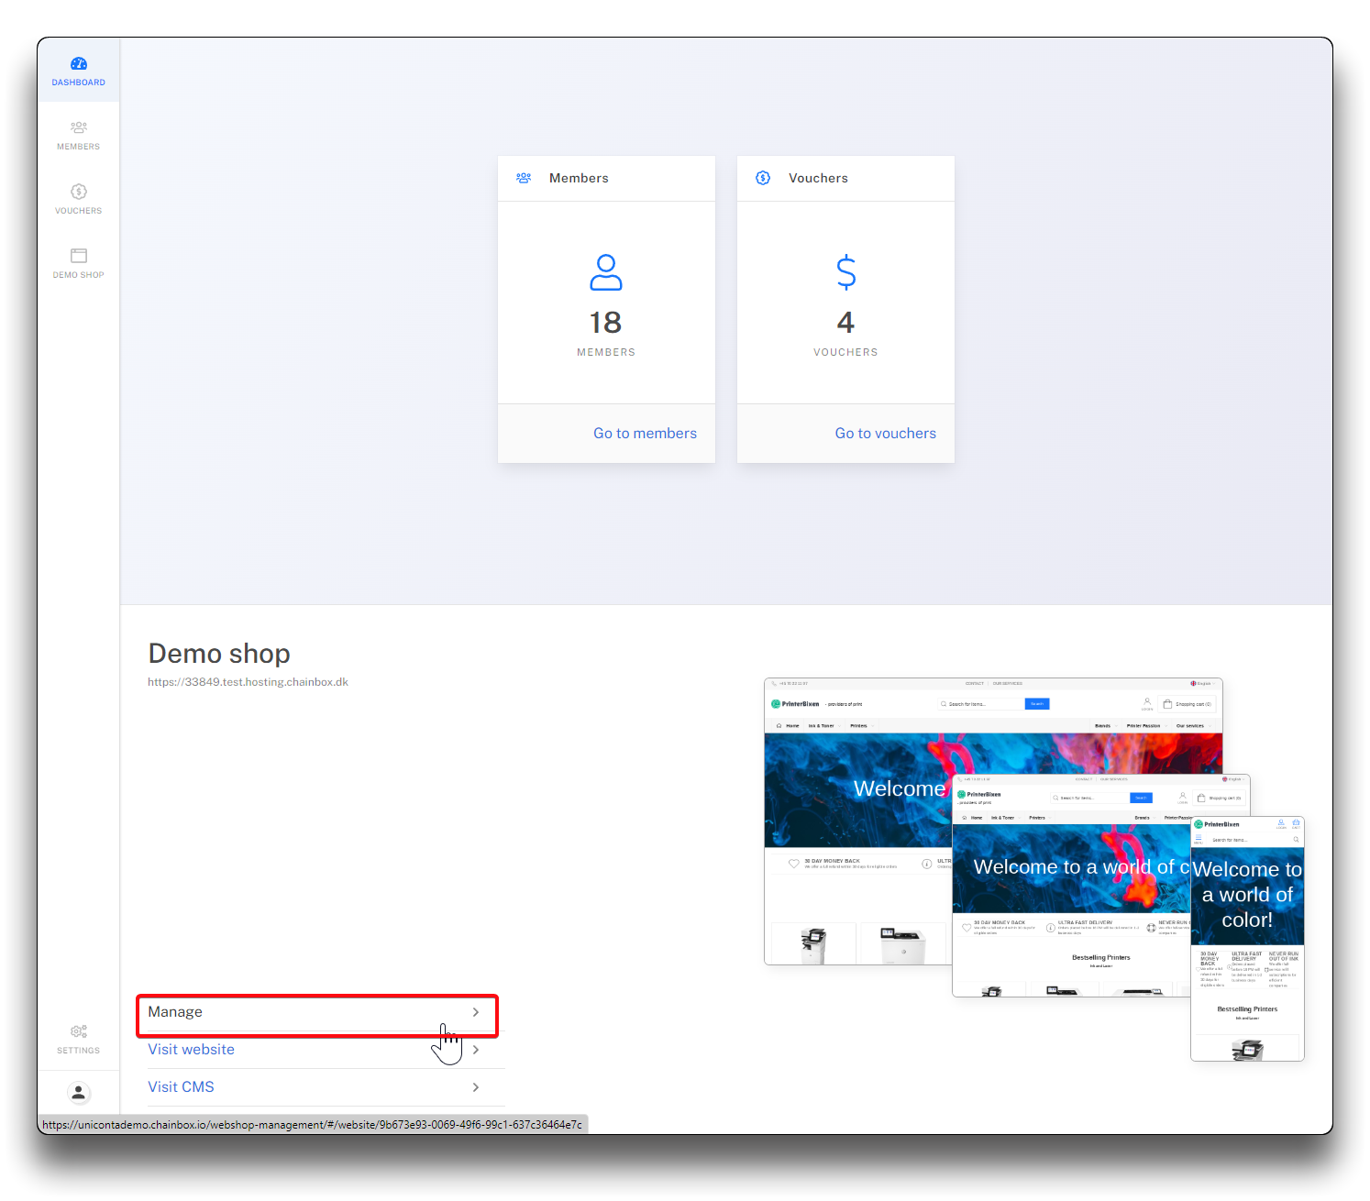
Task: Open Vouchers via the sidebar dollar icon
Action: click(79, 192)
